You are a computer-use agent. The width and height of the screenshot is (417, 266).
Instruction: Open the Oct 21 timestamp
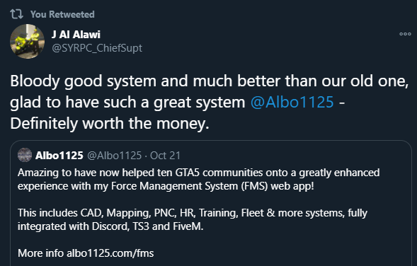click(x=165, y=156)
